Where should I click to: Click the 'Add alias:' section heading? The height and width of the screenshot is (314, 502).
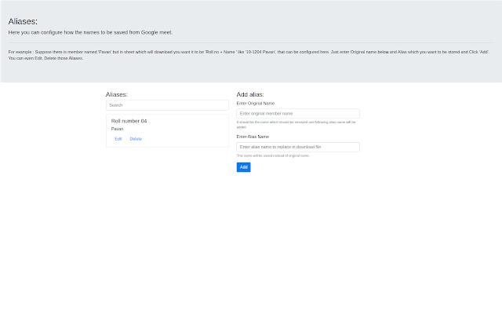[250, 94]
